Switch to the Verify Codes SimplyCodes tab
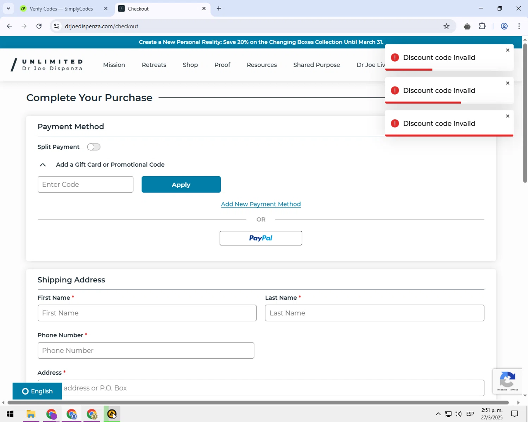 (61, 9)
